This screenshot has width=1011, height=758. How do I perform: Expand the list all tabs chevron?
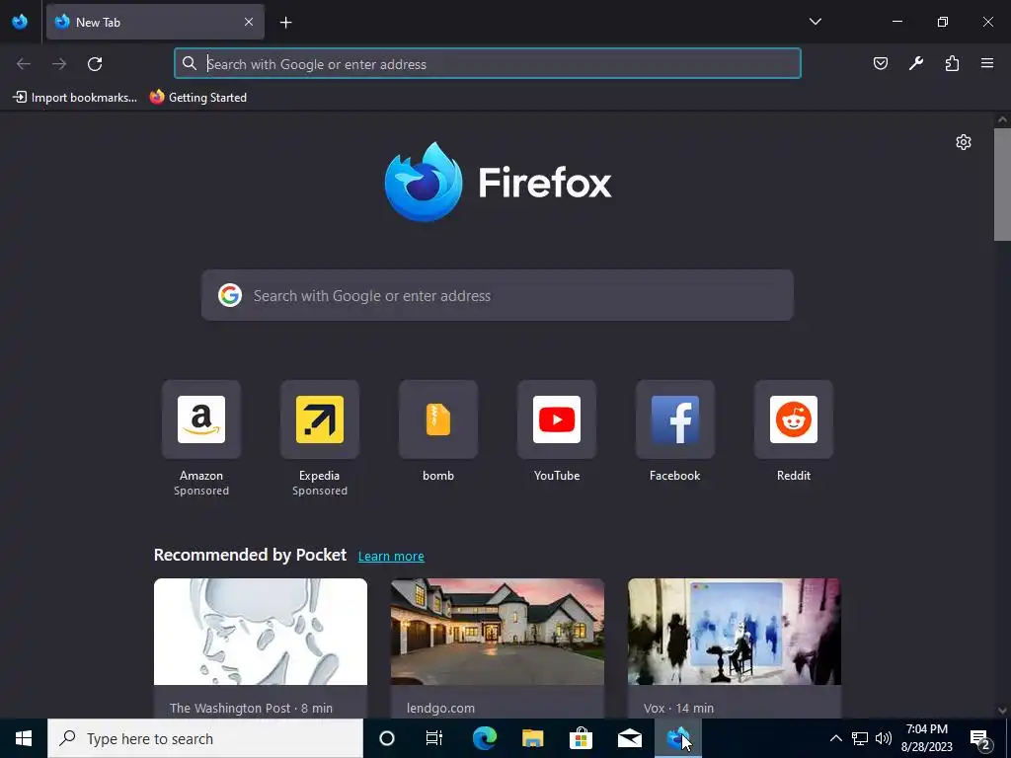[x=815, y=22]
